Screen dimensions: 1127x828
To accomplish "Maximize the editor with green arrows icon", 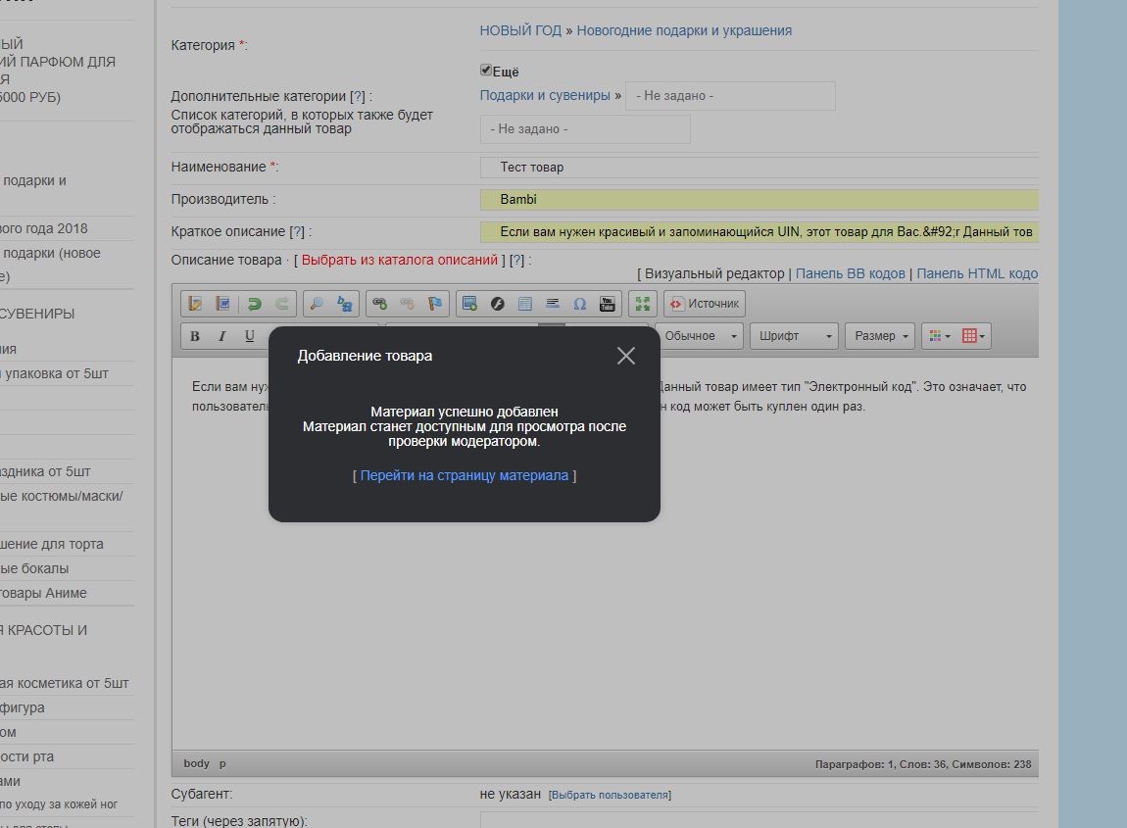I will click(643, 304).
